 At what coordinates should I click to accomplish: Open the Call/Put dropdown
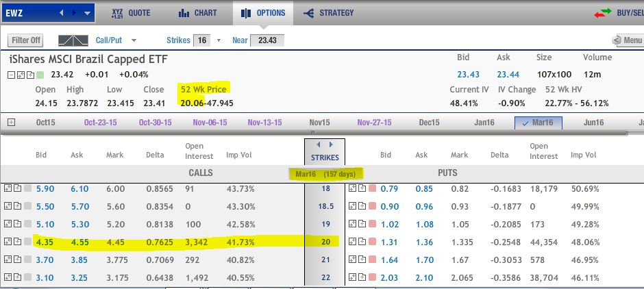pyautogui.click(x=134, y=40)
